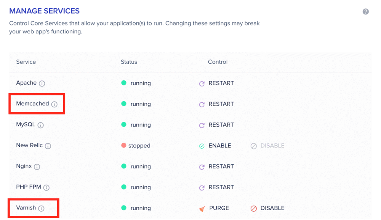Show the Varnish info icon
This screenshot has height=220, width=381.
(x=41, y=209)
